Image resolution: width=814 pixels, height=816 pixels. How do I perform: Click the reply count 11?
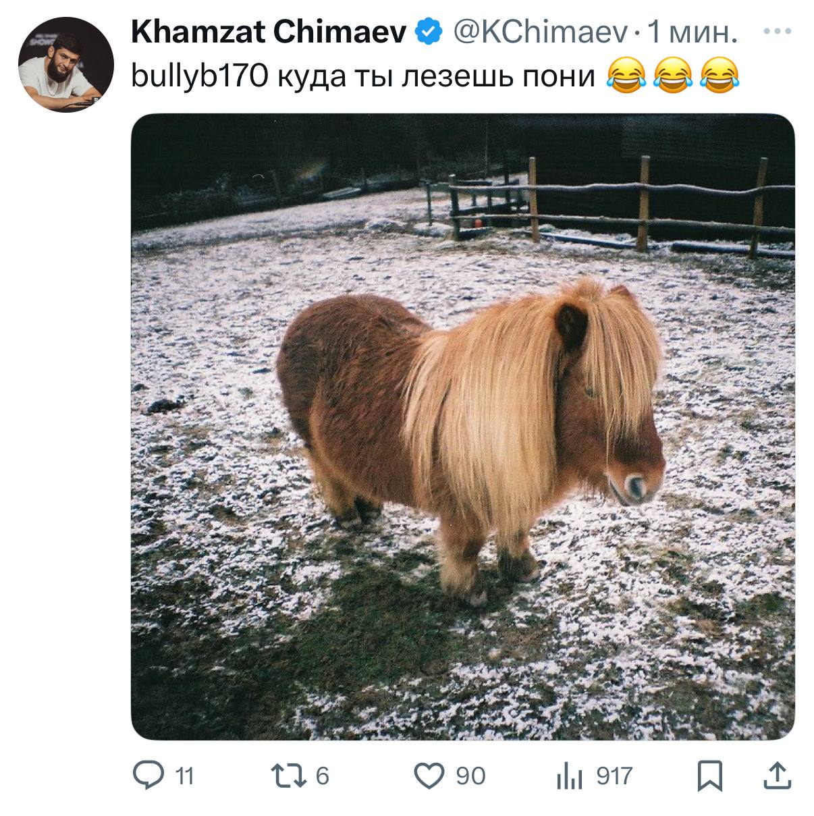tap(185, 776)
